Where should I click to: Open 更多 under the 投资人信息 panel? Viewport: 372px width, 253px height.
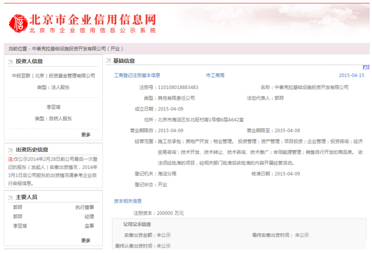pos(86,135)
